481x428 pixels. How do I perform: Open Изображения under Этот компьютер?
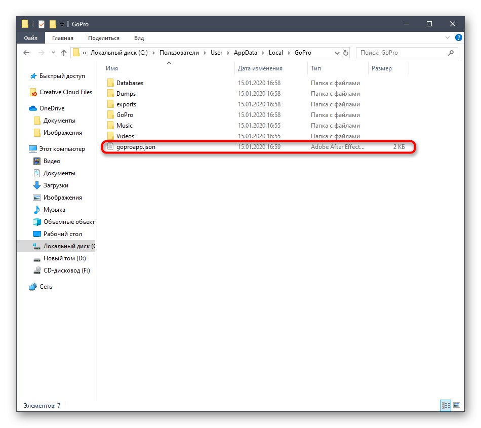point(63,198)
